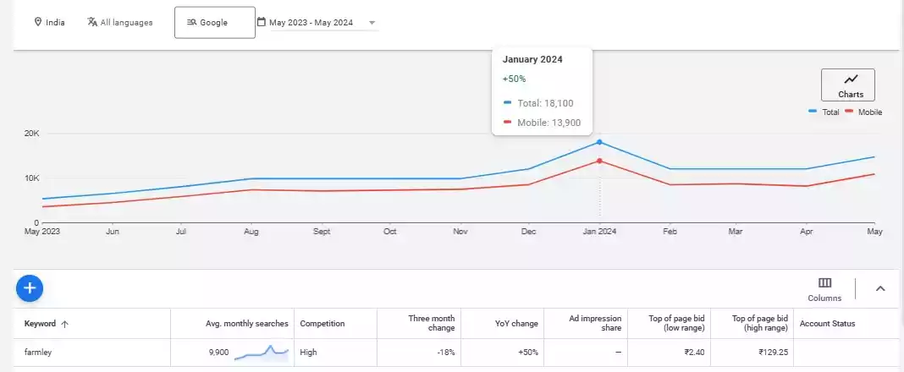The width and height of the screenshot is (904, 372).
Task: Click the India location pin icon
Action: click(x=38, y=23)
